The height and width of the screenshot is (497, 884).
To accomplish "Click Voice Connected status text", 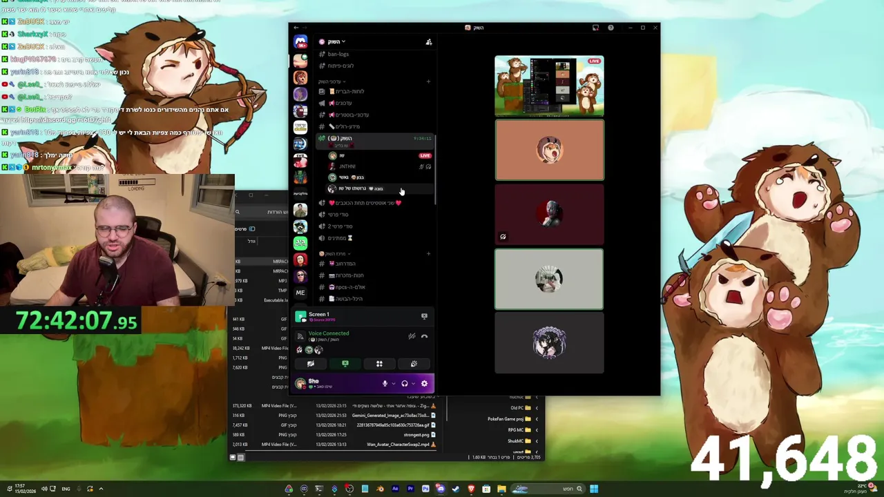I will [329, 333].
